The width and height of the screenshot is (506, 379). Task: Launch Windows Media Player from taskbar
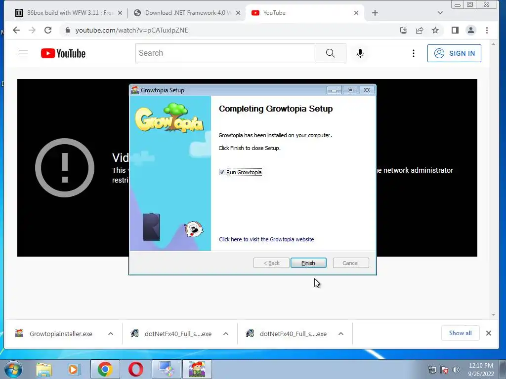pyautogui.click(x=74, y=369)
